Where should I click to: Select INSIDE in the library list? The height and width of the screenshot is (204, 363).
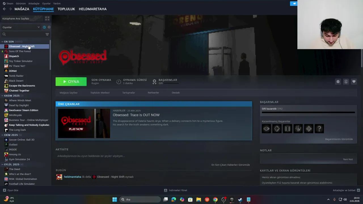[13, 150]
